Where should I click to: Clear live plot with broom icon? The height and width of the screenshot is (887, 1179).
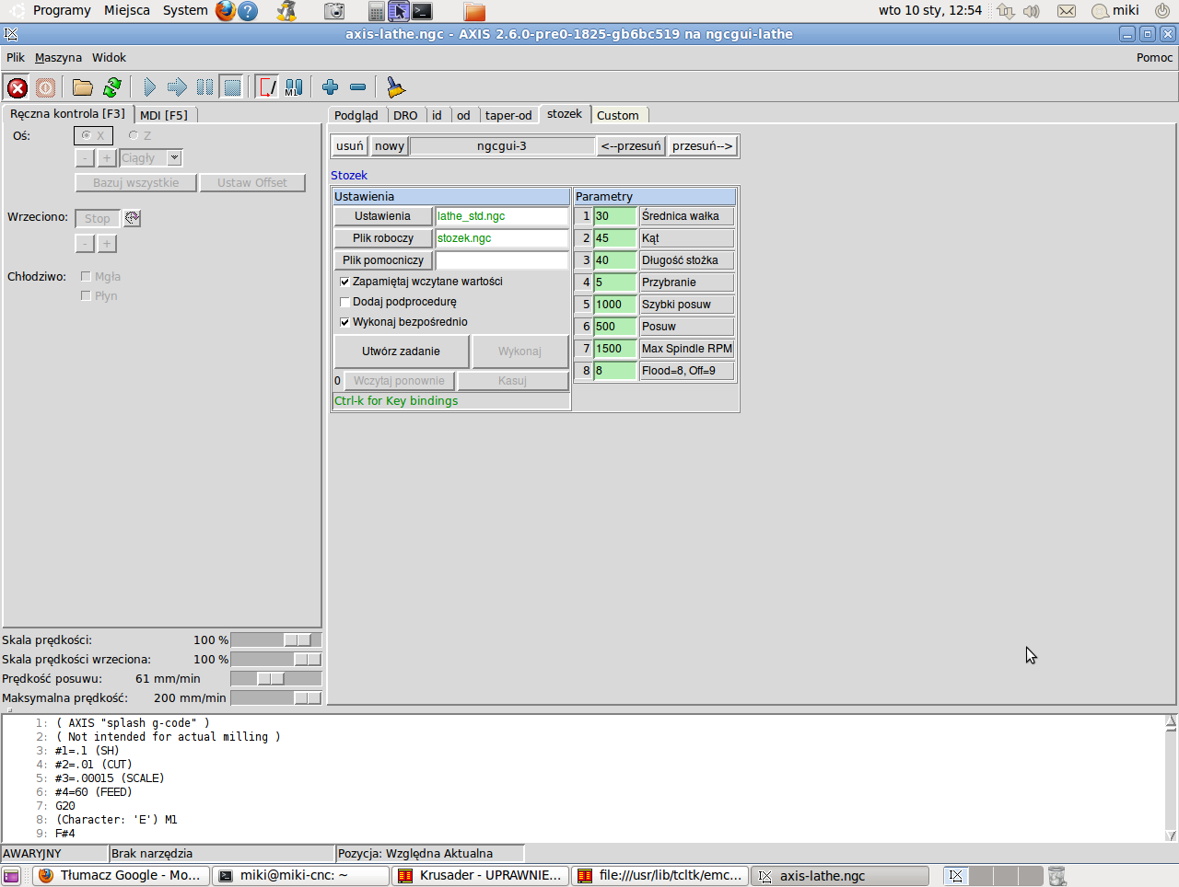pyautogui.click(x=396, y=87)
